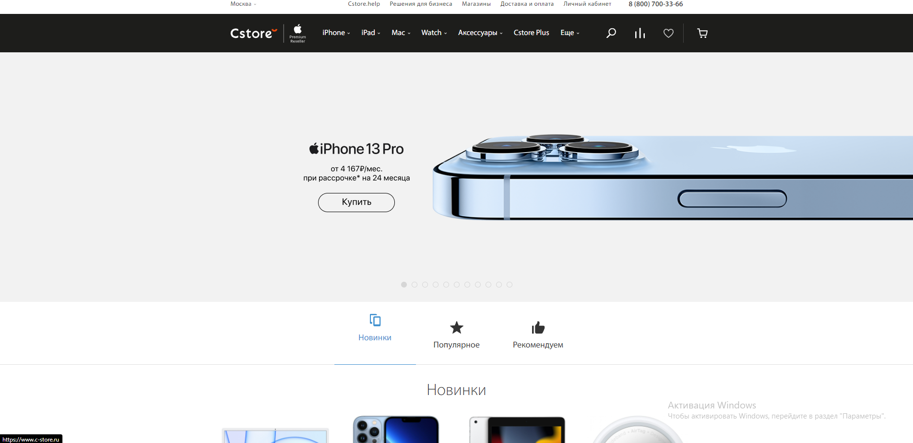913x443 pixels.
Task: Expand the Еще menu
Action: click(570, 33)
